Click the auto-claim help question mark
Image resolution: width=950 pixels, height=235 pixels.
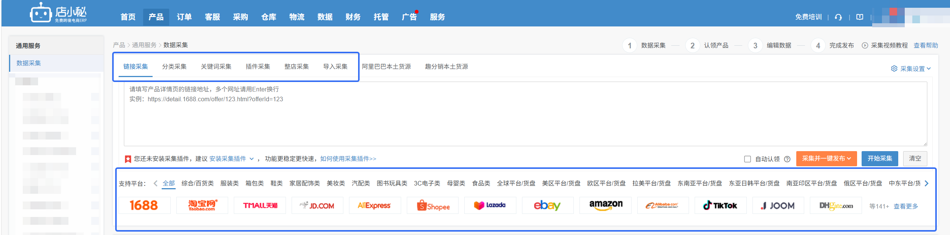[x=787, y=159]
